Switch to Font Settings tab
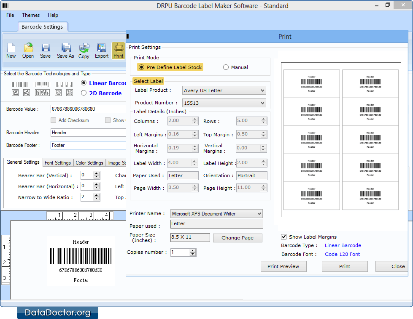This screenshot has width=413, height=319. [x=58, y=162]
